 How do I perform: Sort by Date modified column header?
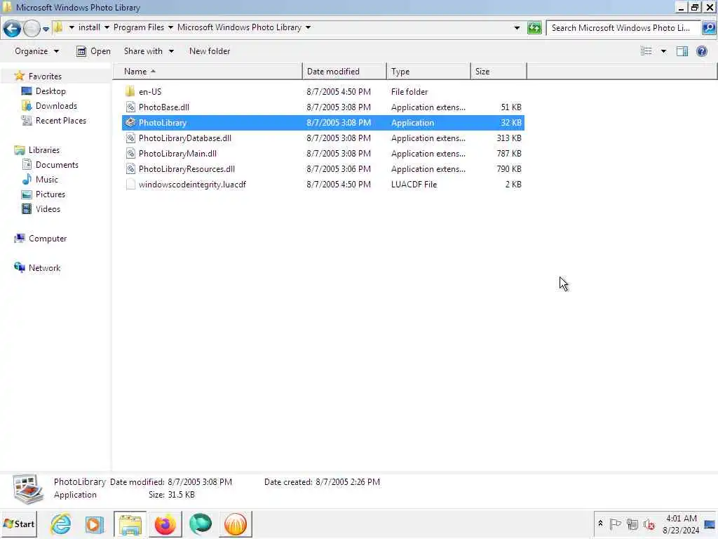344,72
